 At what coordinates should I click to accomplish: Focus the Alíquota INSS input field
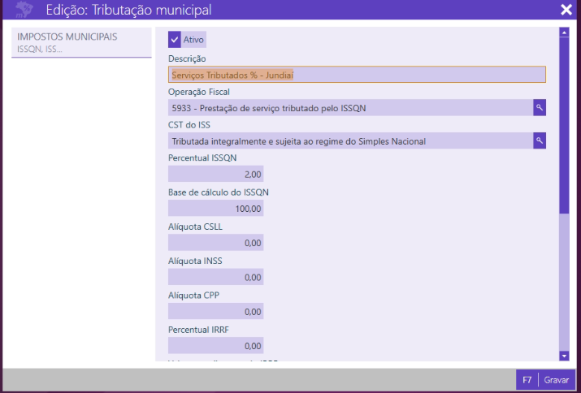[216, 277]
